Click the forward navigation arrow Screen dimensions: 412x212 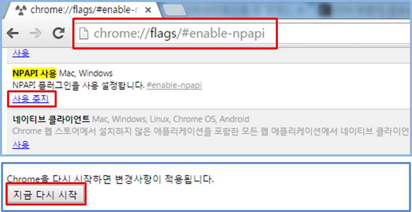(35, 33)
